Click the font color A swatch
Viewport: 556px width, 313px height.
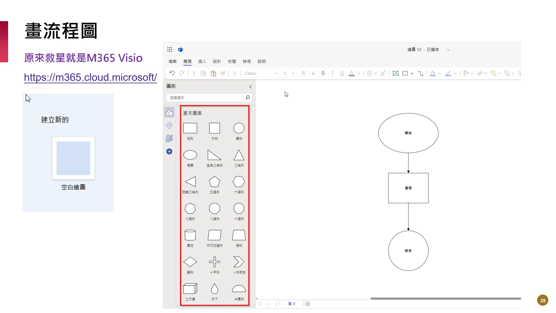[x=352, y=73]
